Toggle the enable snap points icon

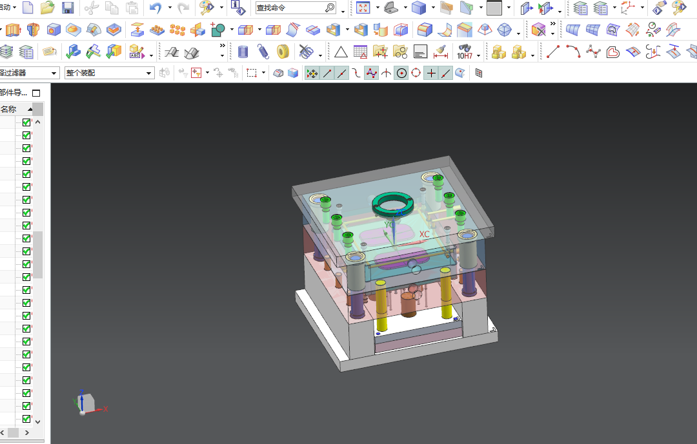312,73
